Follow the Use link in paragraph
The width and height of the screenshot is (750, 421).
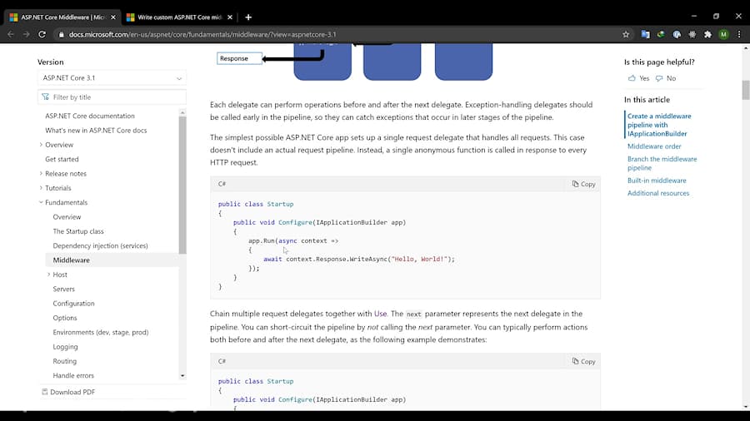click(x=380, y=314)
